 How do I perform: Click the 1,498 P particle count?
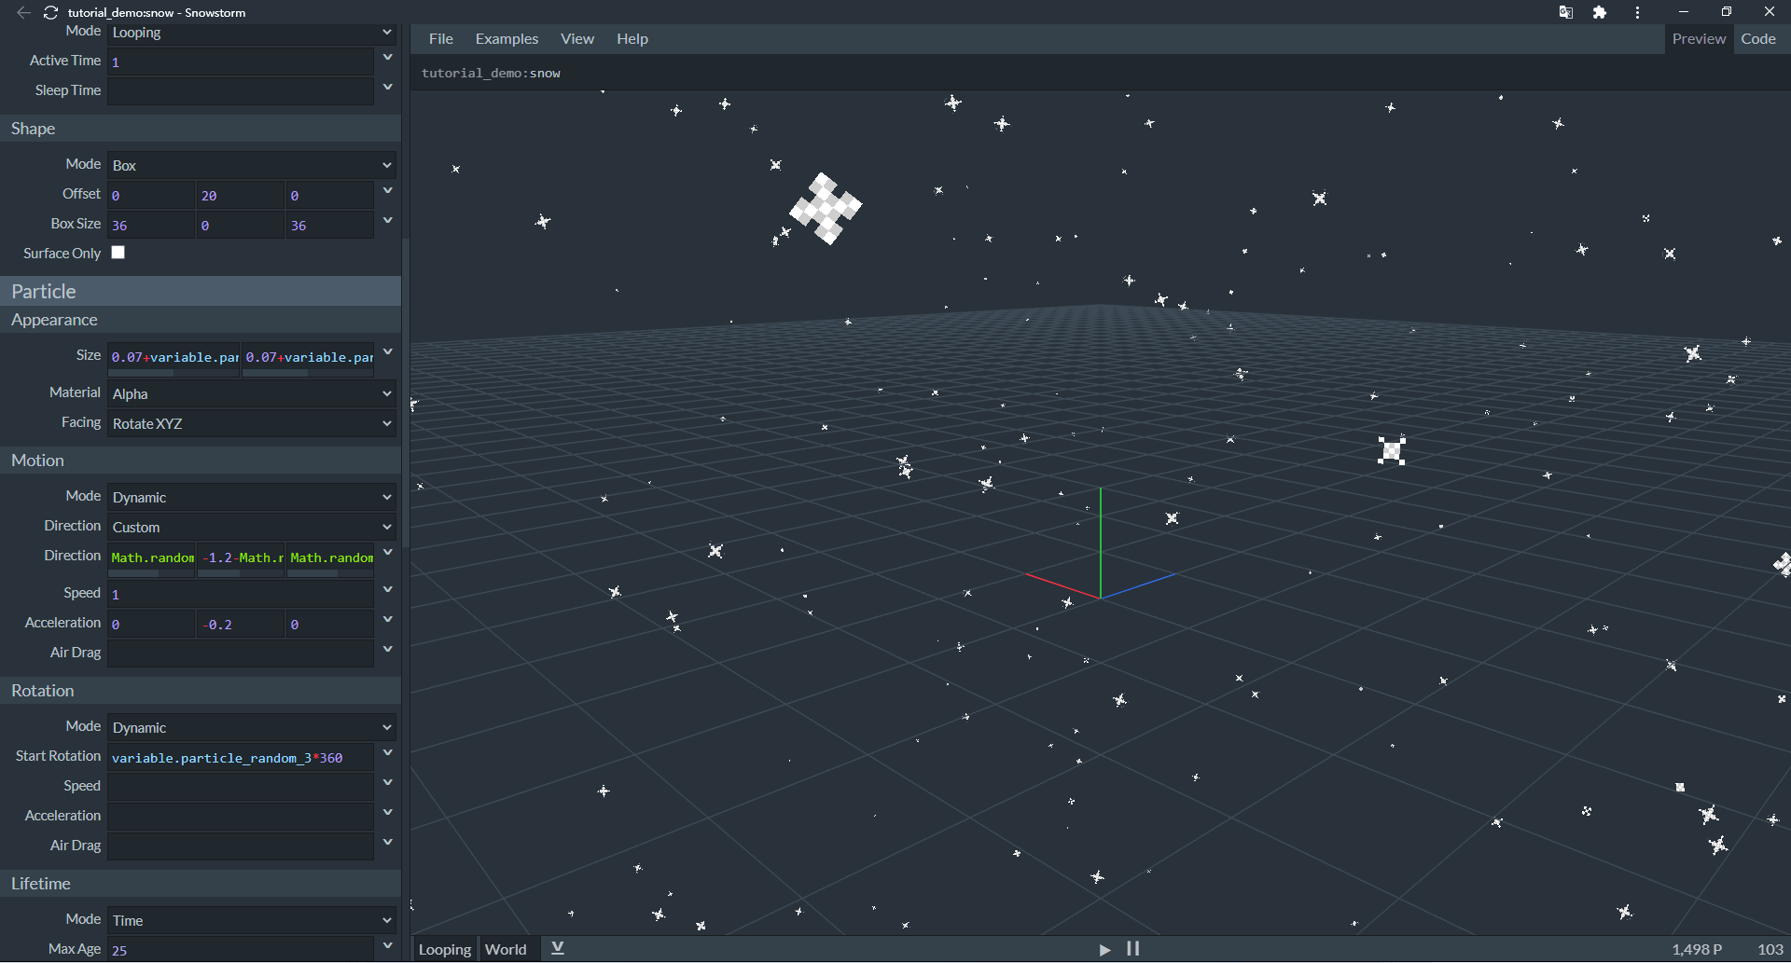coord(1697,949)
